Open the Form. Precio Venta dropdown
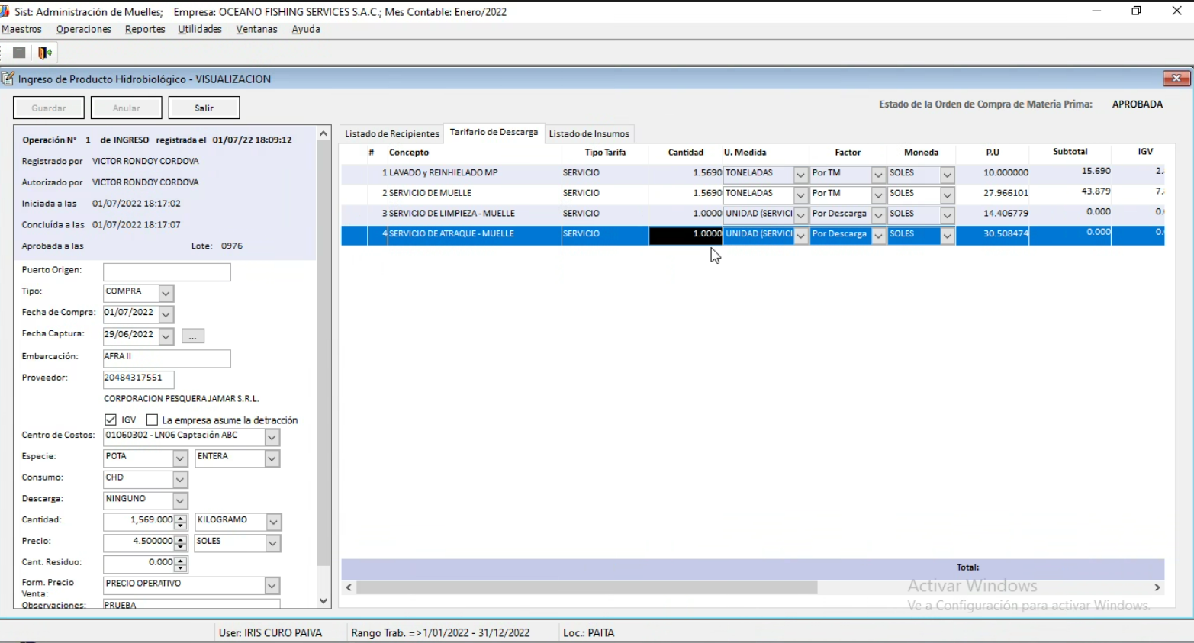The height and width of the screenshot is (643, 1194). [272, 586]
